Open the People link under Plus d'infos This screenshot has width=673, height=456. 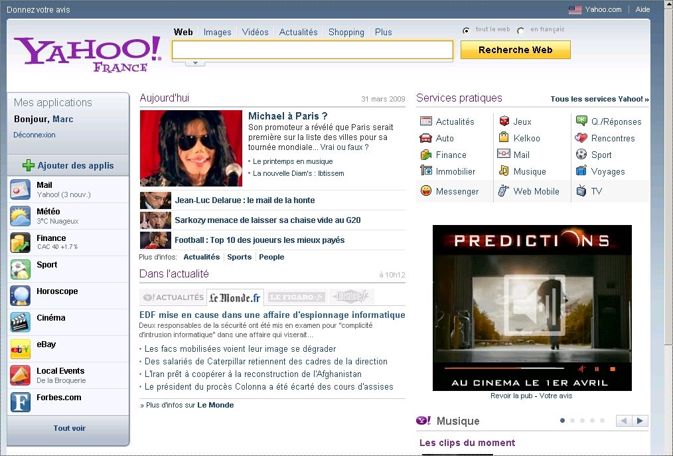tap(271, 257)
